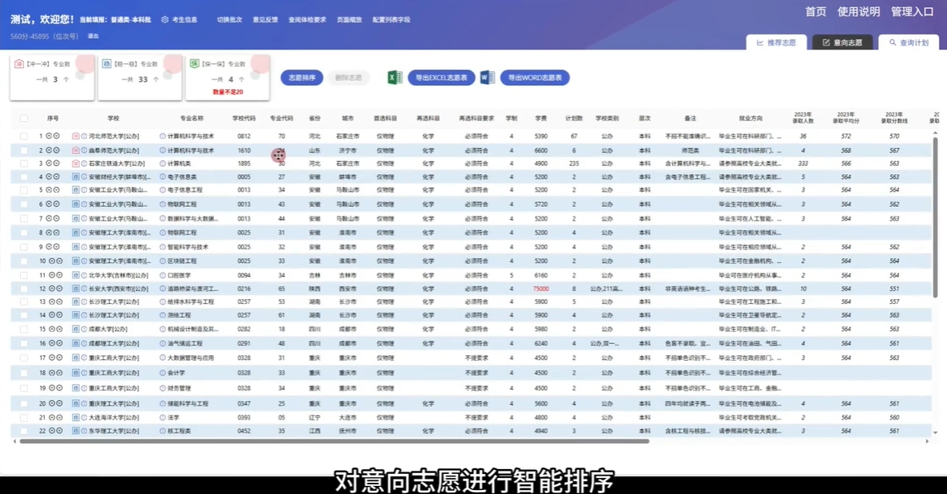Click info icon beside 河北师范大学
947x494 pixels.
[x=84, y=136]
